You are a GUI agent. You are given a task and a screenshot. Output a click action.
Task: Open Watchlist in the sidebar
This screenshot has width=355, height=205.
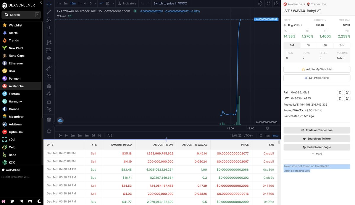[21, 25]
